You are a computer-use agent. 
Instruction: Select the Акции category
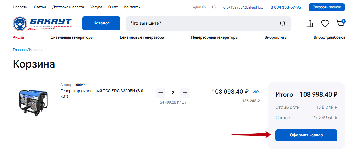click(18, 37)
